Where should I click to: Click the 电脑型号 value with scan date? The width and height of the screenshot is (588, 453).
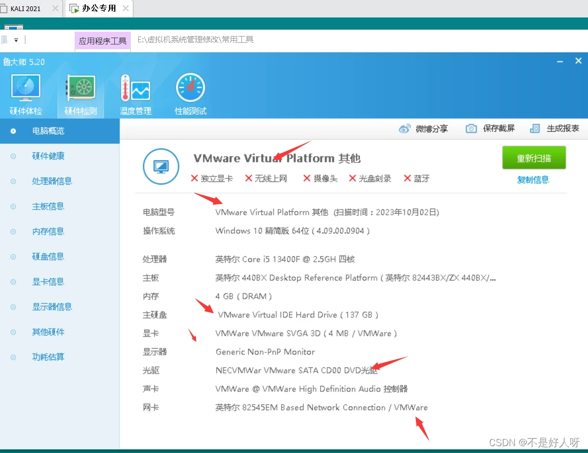tap(327, 212)
